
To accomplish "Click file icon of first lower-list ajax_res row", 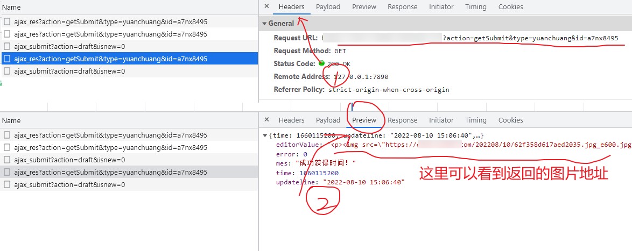I will 7,135.
